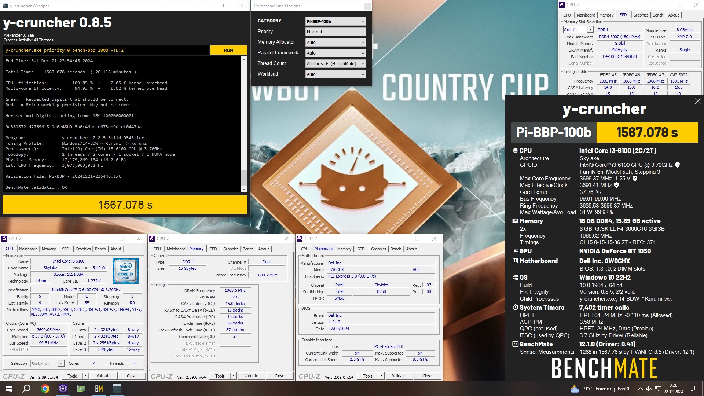Click the shield beside Max Core Frequency
The width and height of the screenshot is (704, 396).
(635, 179)
